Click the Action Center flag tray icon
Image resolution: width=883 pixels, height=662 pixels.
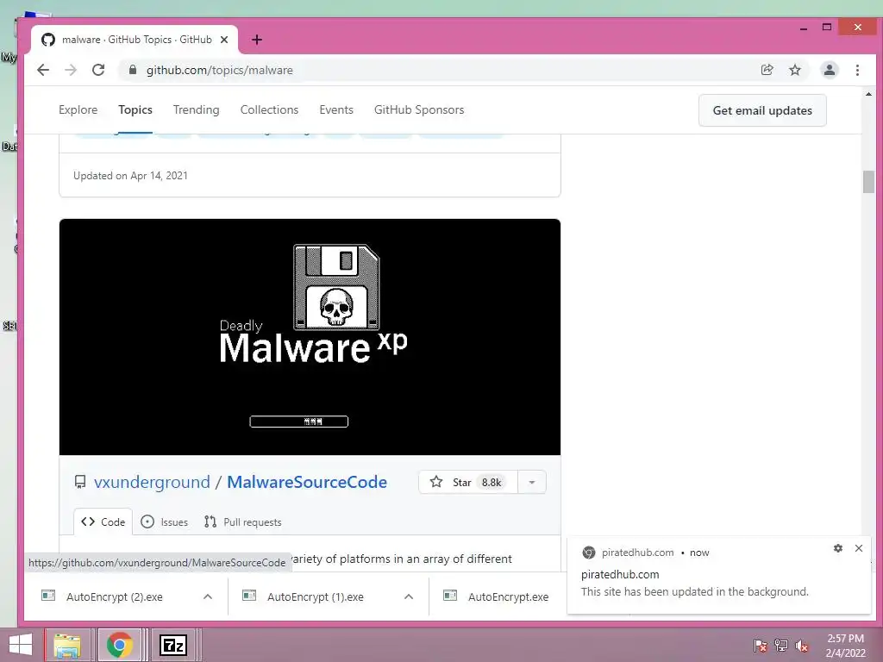point(760,646)
